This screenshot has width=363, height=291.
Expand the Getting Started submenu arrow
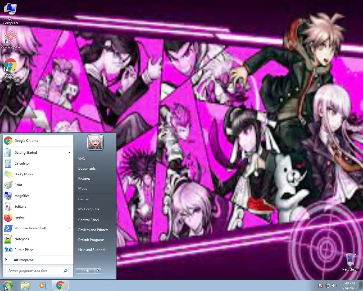tap(69, 153)
